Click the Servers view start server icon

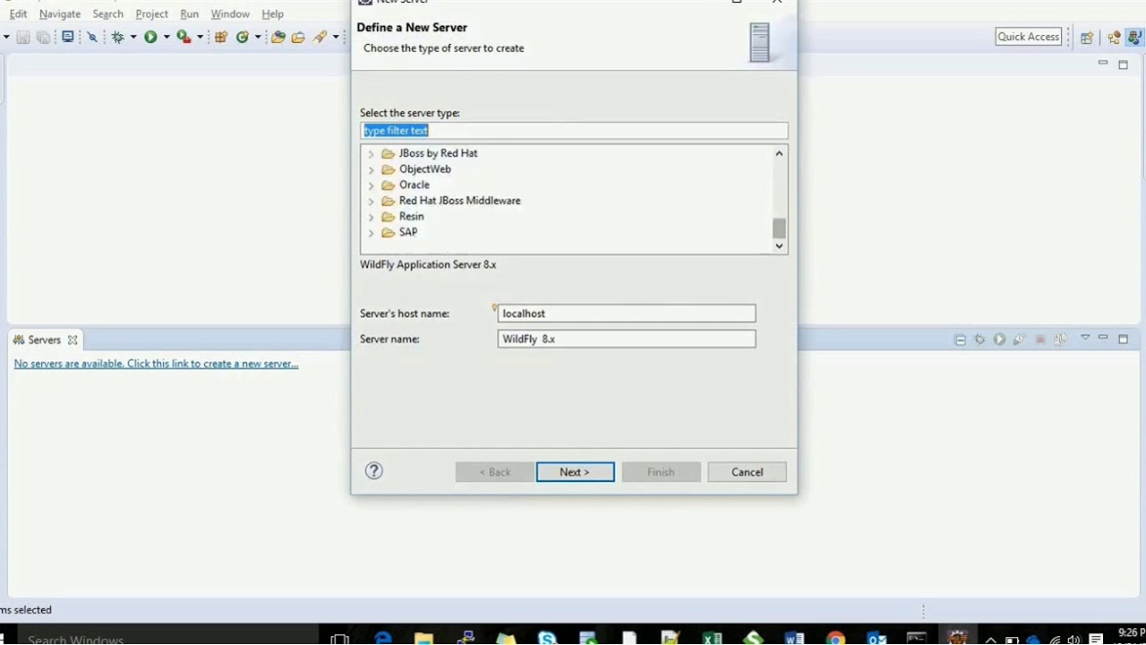(x=999, y=340)
